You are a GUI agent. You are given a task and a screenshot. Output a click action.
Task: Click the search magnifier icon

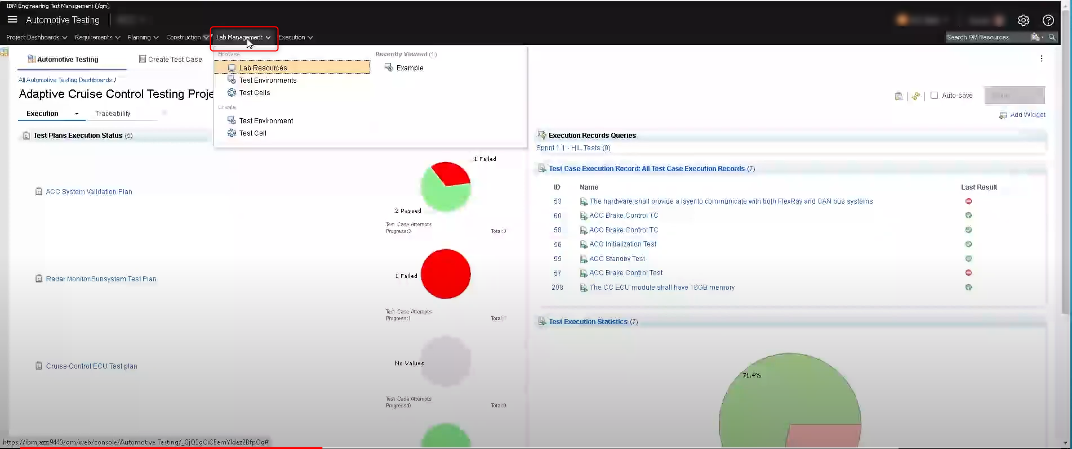coord(1052,37)
